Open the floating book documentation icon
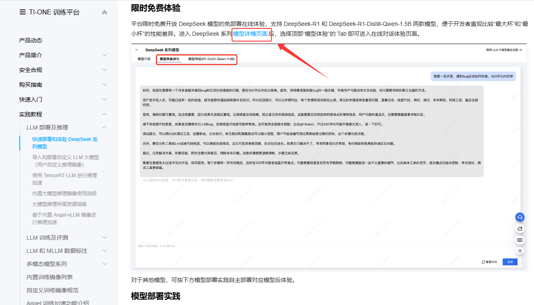Screen dimensions: 534x305 [x=520, y=240]
